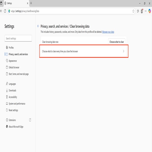This screenshot has height=152, width=152.
Task: Select System and performance menu item
Action: coord(17,104)
